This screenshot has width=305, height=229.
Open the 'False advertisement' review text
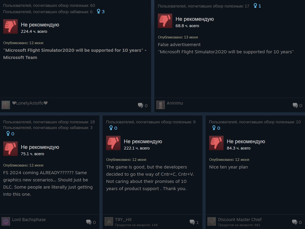179,45
